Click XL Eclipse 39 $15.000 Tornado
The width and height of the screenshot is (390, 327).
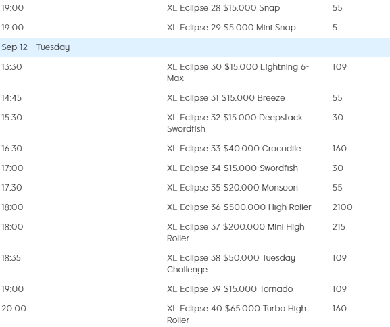click(x=230, y=289)
